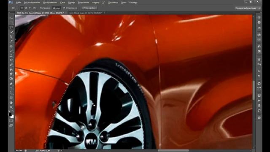
Task: Select the Move tool
Action: coord(11,18)
